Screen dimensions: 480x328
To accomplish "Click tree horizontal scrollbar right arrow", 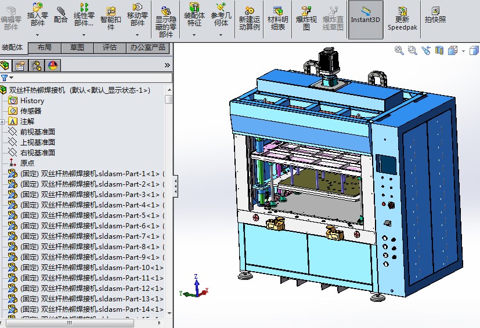I will click(x=159, y=323).
